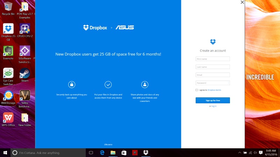
Task: Click the Dropbox logo in blue banner
Action: pyautogui.click(x=95, y=28)
